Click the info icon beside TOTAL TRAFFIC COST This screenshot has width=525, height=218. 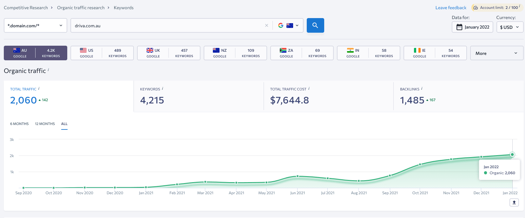[x=309, y=89]
